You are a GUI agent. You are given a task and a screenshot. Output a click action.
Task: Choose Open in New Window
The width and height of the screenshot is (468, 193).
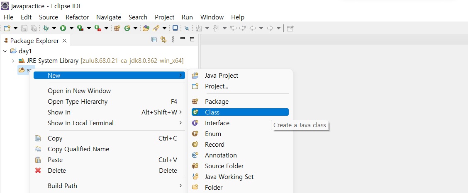(x=109, y=91)
